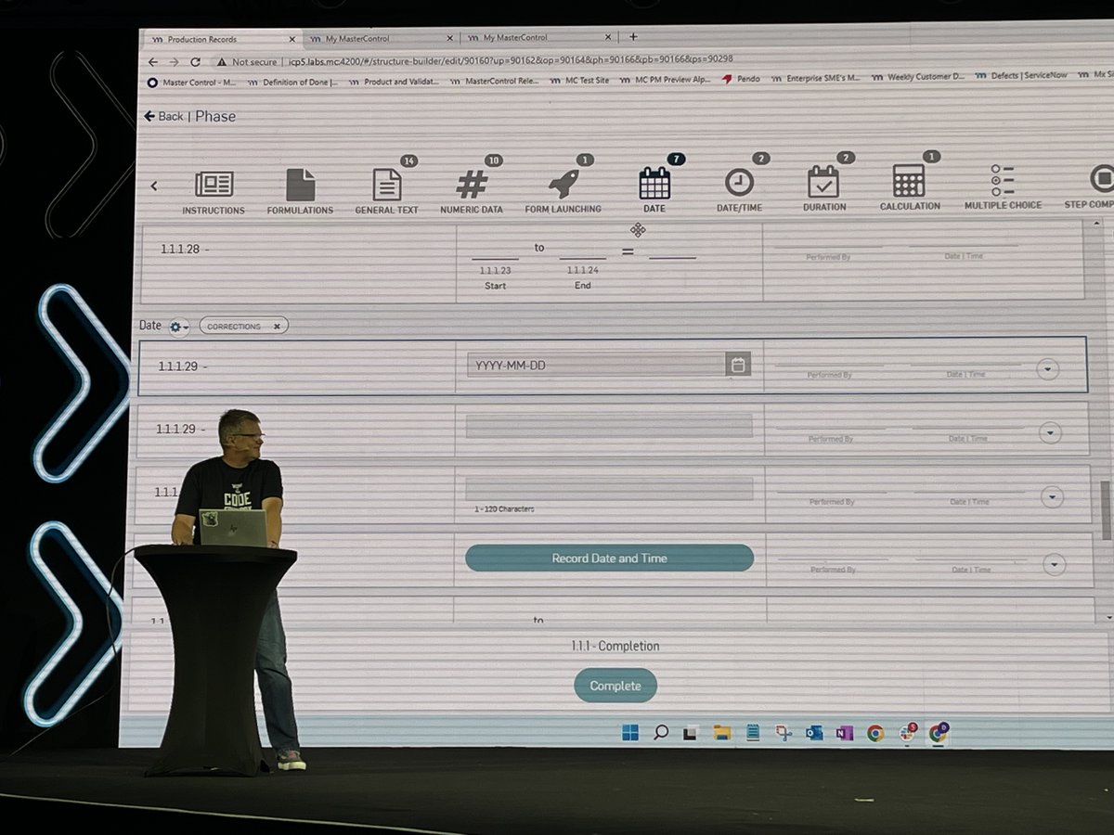Click the 1-120 Characters text field
1114x835 pixels.
point(609,489)
